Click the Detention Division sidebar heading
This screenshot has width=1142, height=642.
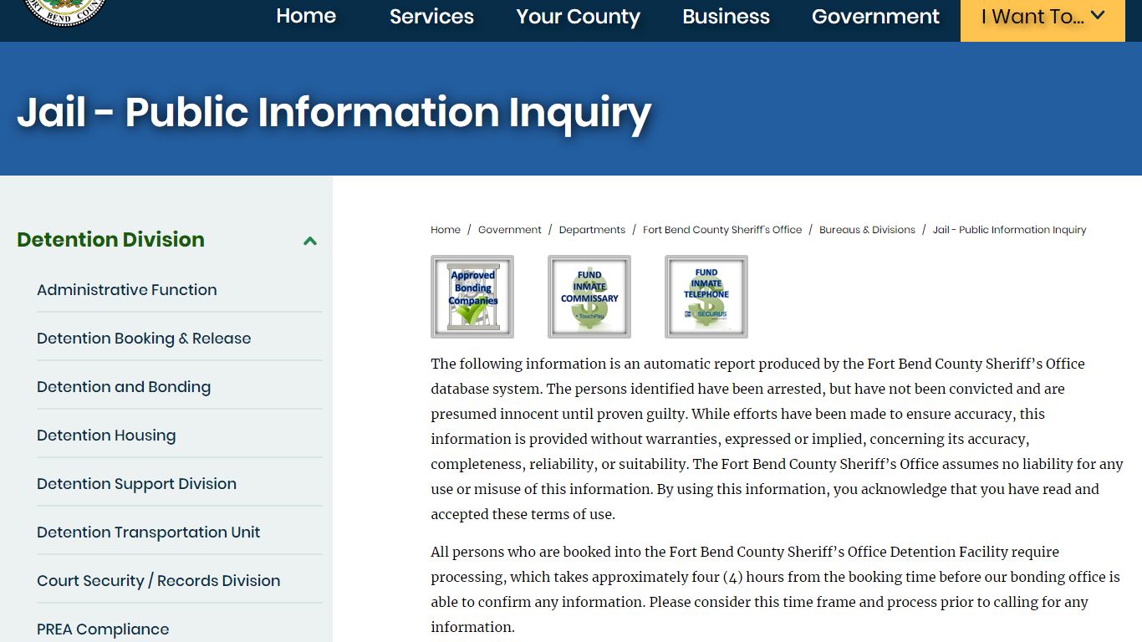click(110, 240)
